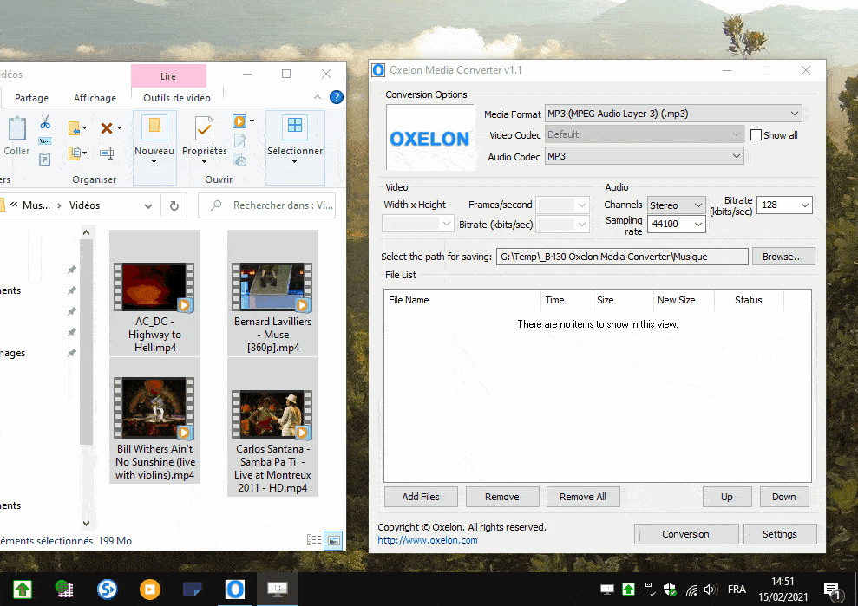
Task: Open the Outils de vidéo tab
Action: [x=177, y=98]
